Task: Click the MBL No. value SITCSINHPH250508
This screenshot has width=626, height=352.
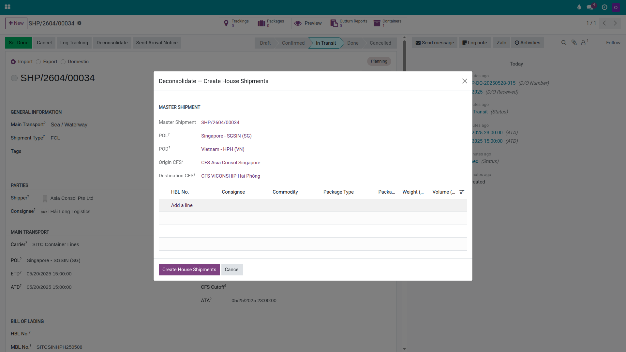Action: 59,347
